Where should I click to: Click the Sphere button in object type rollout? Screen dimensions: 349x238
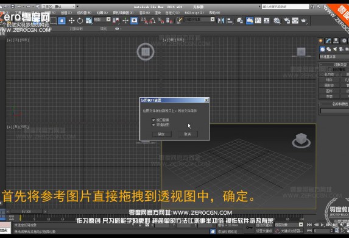pyautogui.click(x=329, y=80)
